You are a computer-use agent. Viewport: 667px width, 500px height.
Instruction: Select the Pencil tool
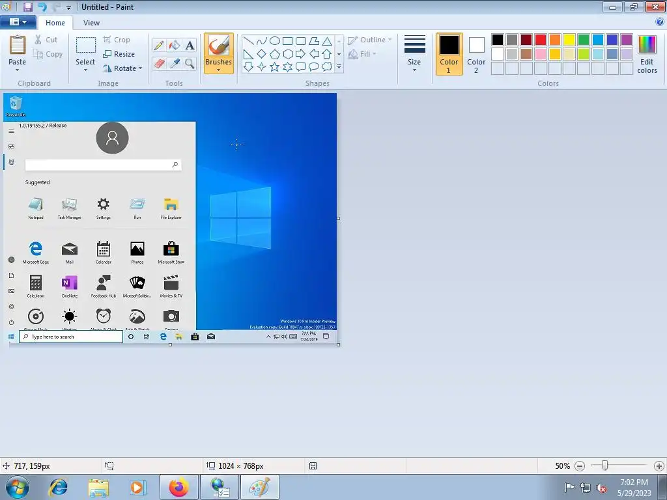(x=159, y=45)
